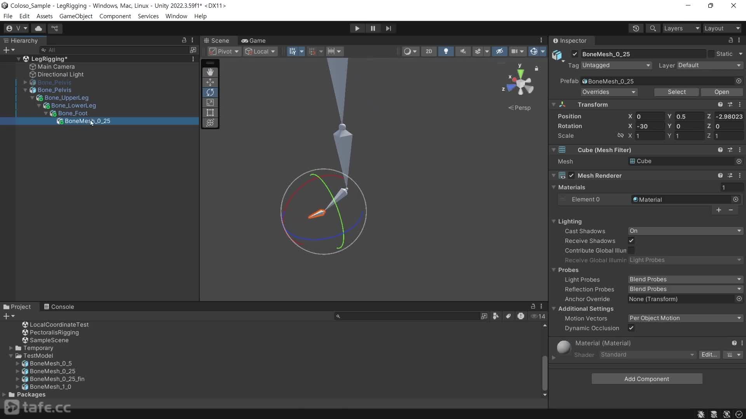
Task: Click the Add Component button
Action: 647,379
